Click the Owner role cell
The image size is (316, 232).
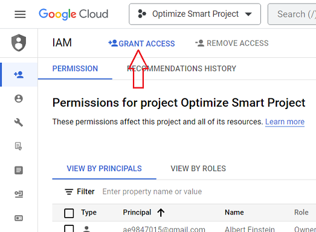[x=305, y=229]
